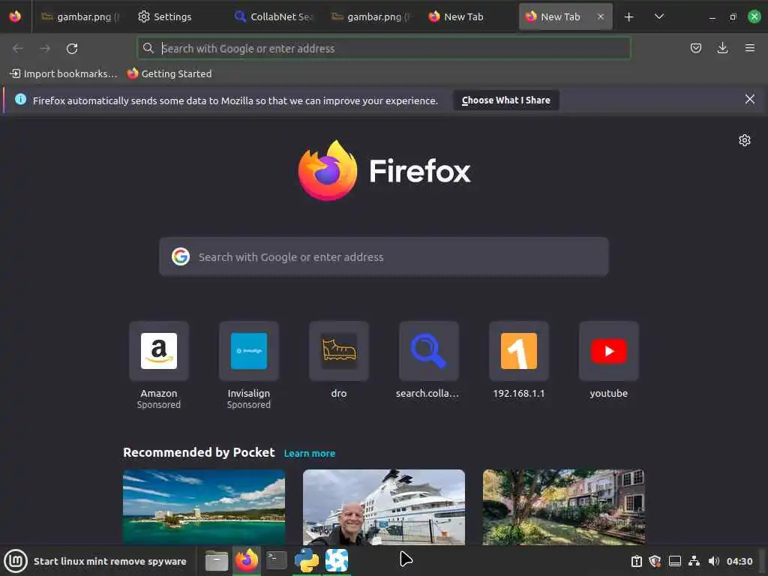Click the Python icon in taskbar

[x=307, y=560]
